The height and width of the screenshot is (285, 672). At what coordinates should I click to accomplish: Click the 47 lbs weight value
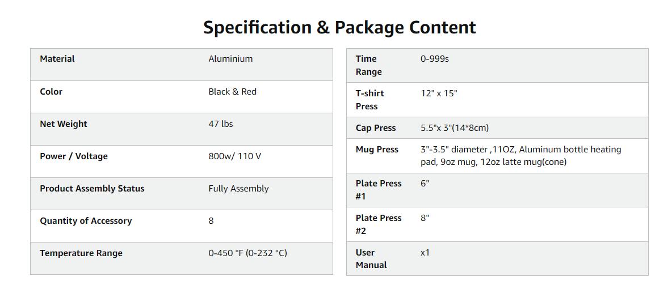(220, 124)
